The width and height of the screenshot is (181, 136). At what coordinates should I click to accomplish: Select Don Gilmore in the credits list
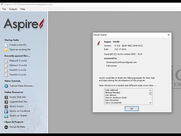[110, 95]
